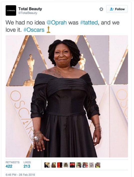Open the red third liker avatar
The image size is (134, 177).
click(60, 165)
